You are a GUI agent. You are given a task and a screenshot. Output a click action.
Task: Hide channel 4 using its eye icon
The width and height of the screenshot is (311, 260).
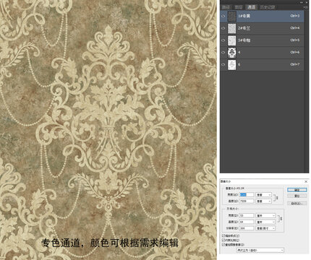pyautogui.click(x=223, y=52)
